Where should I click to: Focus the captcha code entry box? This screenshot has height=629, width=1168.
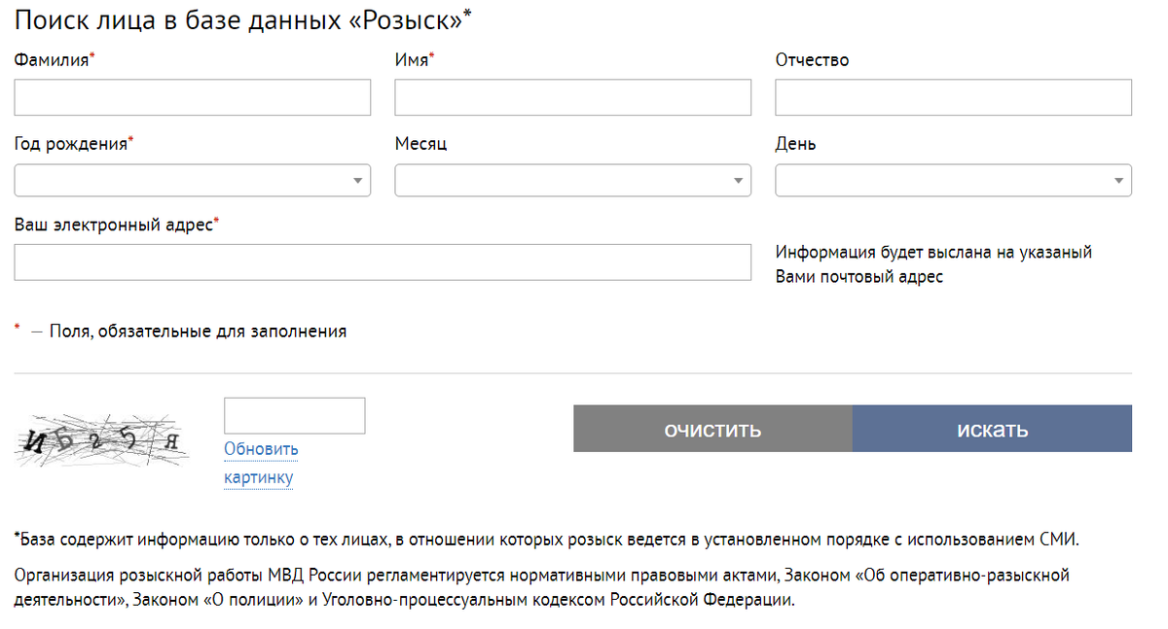[294, 415]
